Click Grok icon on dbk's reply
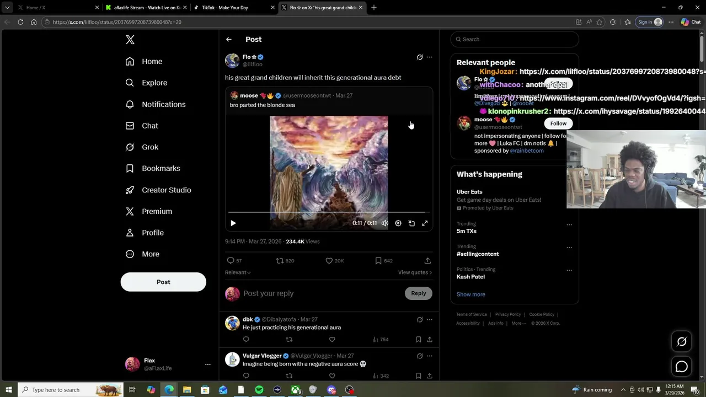The height and width of the screenshot is (397, 706). 420,319
